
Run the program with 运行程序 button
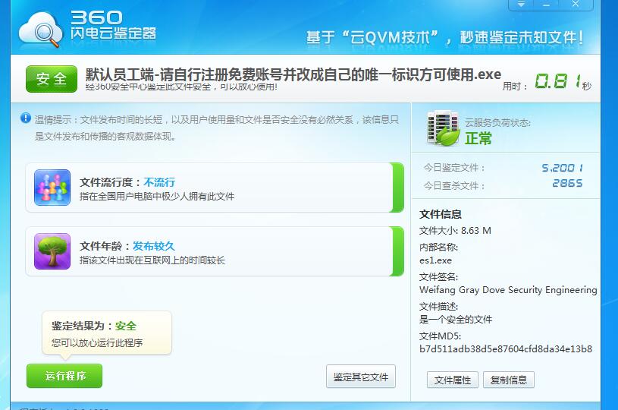tap(64, 376)
